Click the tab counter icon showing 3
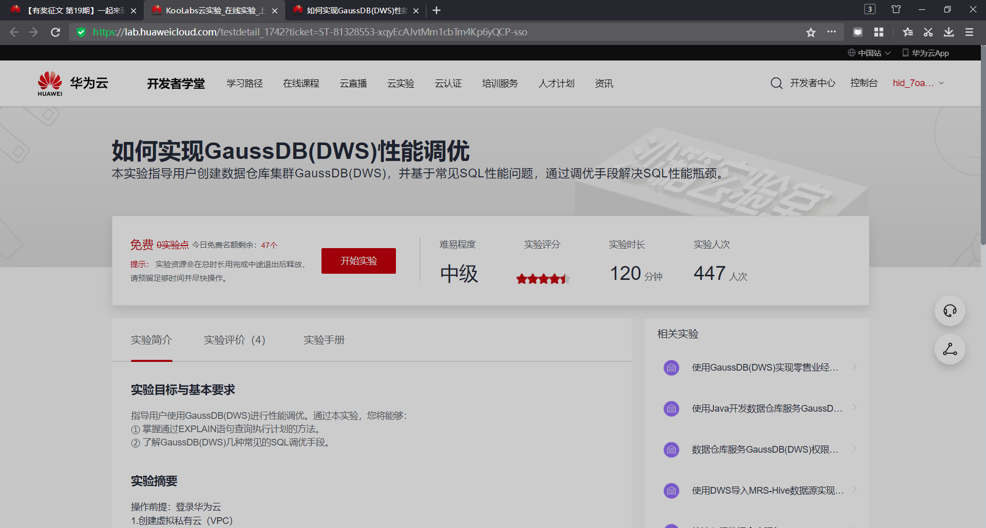 pyautogui.click(x=870, y=9)
